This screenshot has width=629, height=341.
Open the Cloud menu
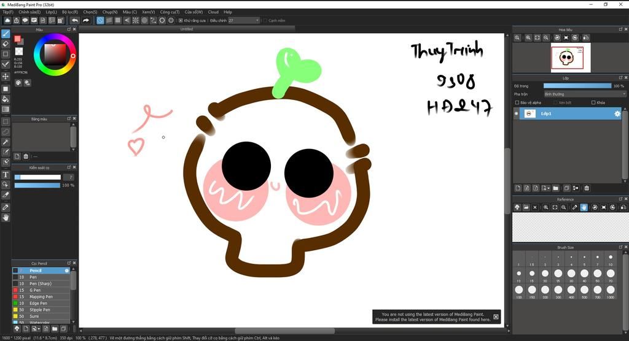pos(213,12)
